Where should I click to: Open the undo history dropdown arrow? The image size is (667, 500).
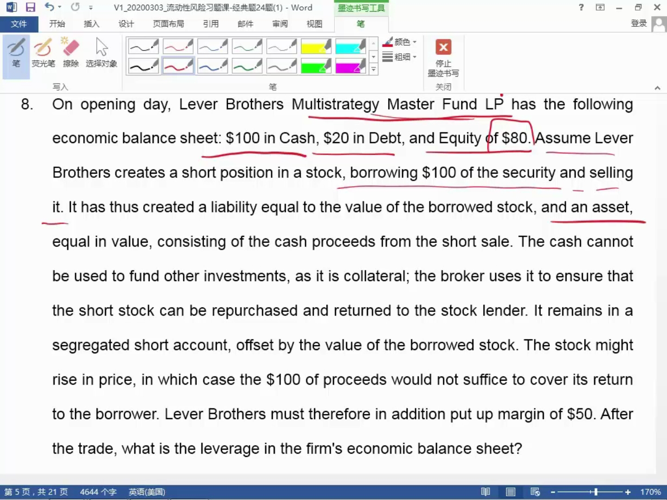pyautogui.click(x=60, y=7)
